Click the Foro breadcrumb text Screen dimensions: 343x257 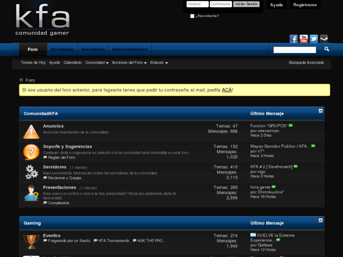(30, 80)
